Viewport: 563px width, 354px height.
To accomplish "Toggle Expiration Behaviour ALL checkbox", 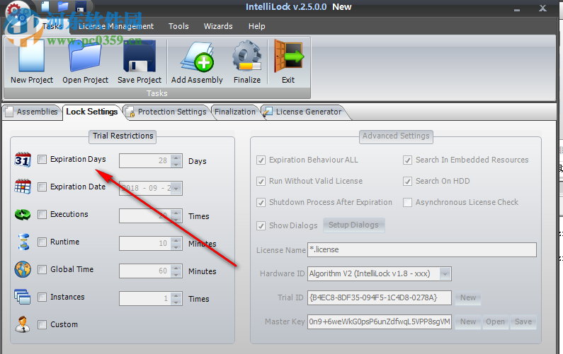I will click(261, 160).
